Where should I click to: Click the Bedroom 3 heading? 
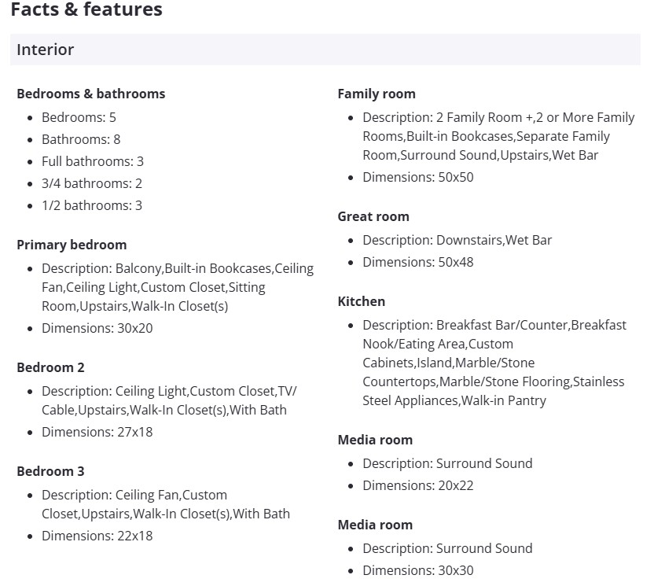(50, 471)
